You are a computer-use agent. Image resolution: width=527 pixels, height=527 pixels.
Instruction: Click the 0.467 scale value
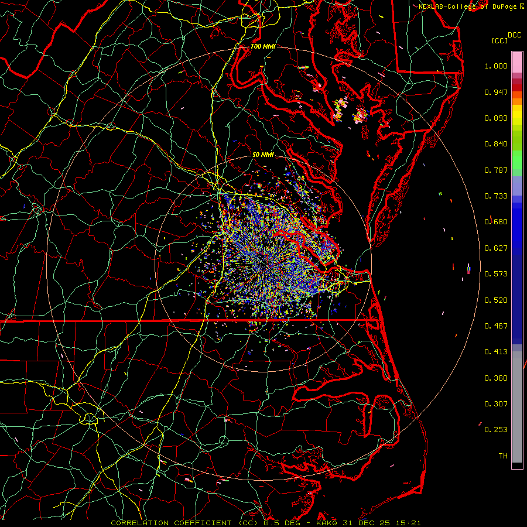(x=496, y=326)
